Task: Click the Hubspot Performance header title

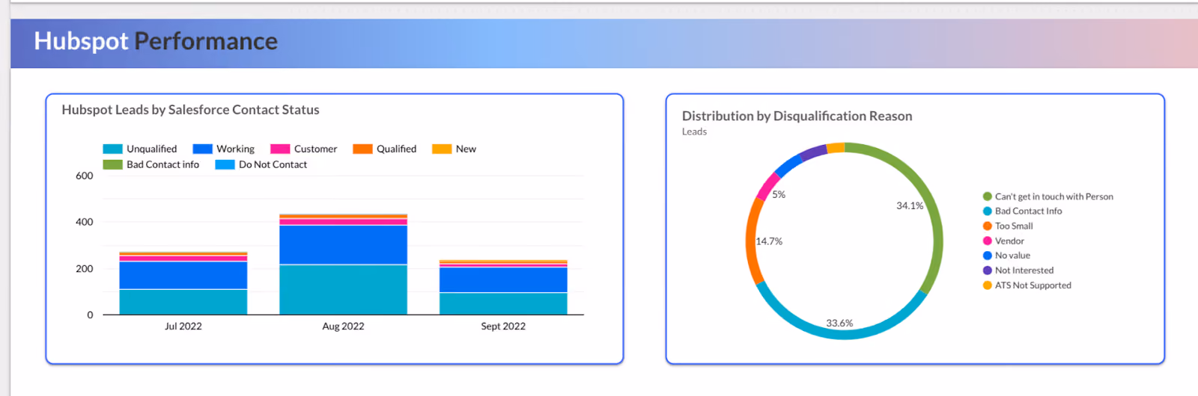Action: (156, 41)
